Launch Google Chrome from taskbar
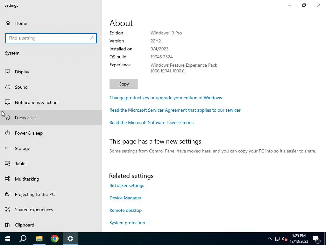 click(x=55, y=239)
